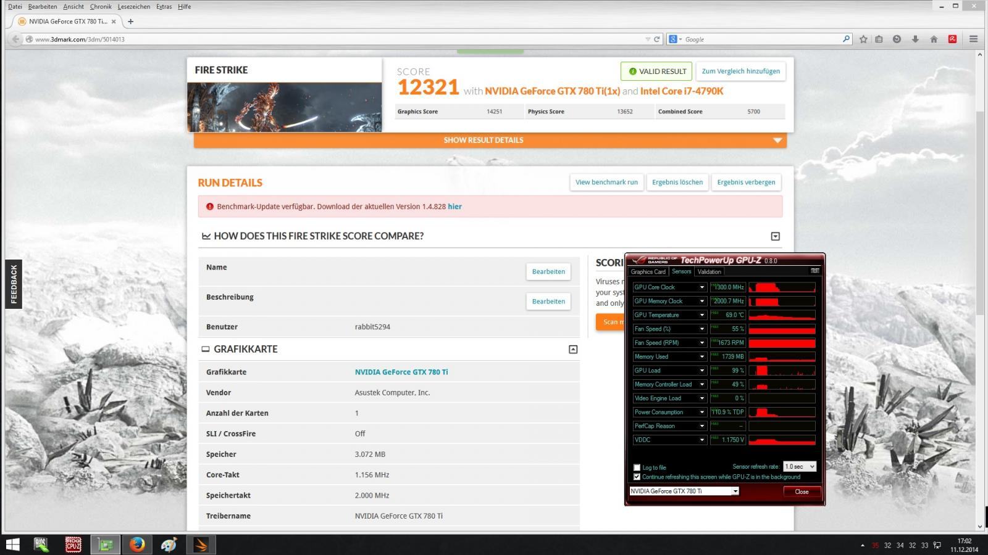Open the FEEDBACK side tab

[x=14, y=284]
